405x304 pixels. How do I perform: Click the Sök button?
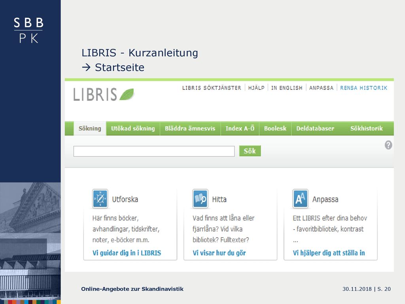click(250, 151)
